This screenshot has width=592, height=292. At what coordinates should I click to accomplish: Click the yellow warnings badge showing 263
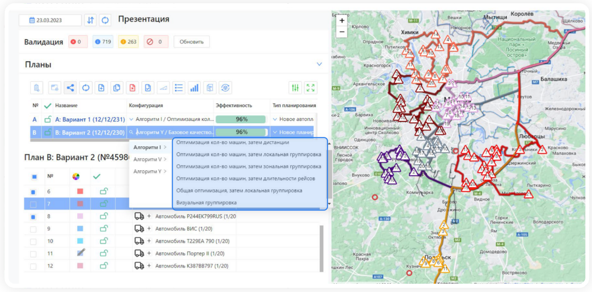[128, 42]
